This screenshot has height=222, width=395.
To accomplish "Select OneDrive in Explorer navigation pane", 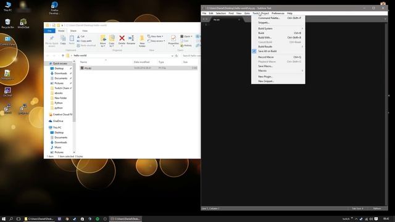I will point(57,121).
